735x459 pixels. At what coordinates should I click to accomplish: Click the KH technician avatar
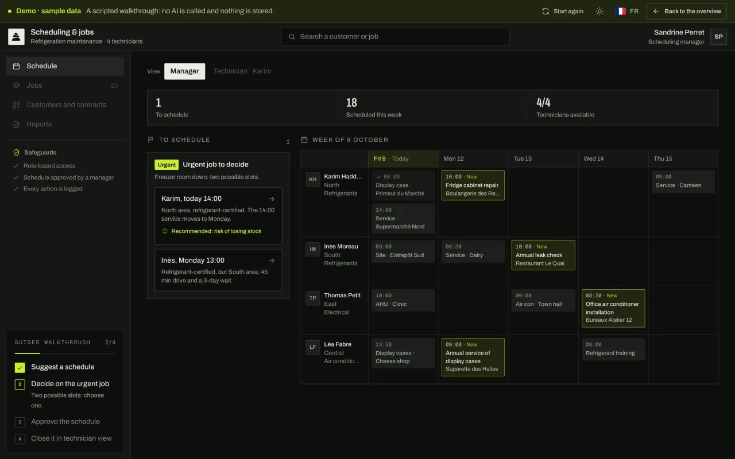point(313,179)
